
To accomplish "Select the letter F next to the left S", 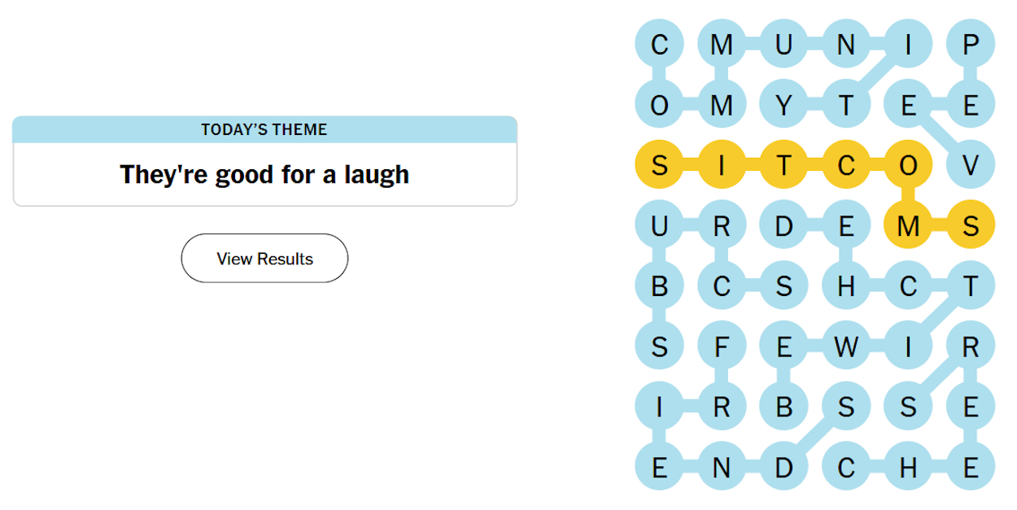I will pos(722,346).
